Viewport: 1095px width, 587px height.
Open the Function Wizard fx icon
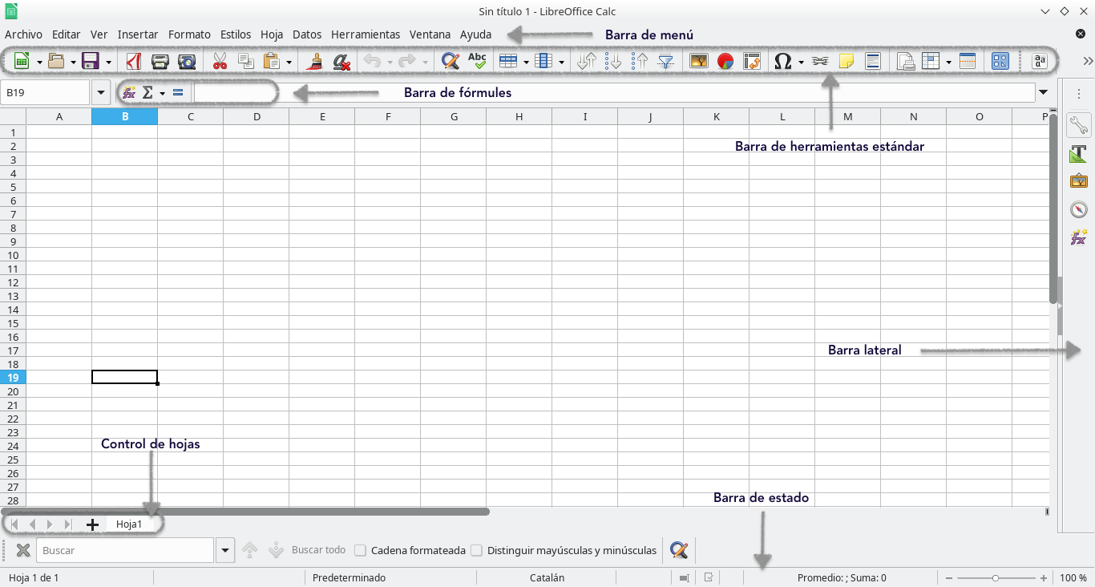coord(129,93)
